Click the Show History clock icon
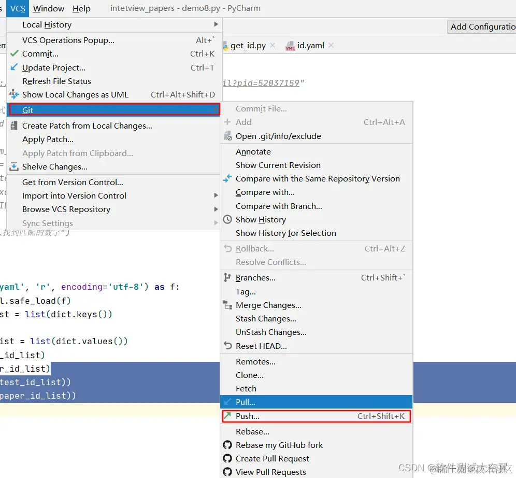516x478 pixels. tap(227, 219)
